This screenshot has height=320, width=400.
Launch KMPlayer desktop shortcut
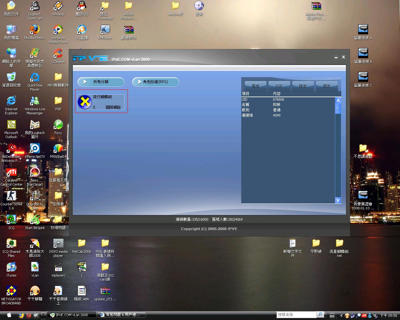(x=105, y=30)
